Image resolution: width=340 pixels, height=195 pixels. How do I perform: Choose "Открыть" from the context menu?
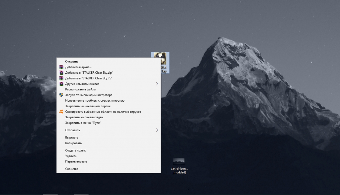[71, 61]
